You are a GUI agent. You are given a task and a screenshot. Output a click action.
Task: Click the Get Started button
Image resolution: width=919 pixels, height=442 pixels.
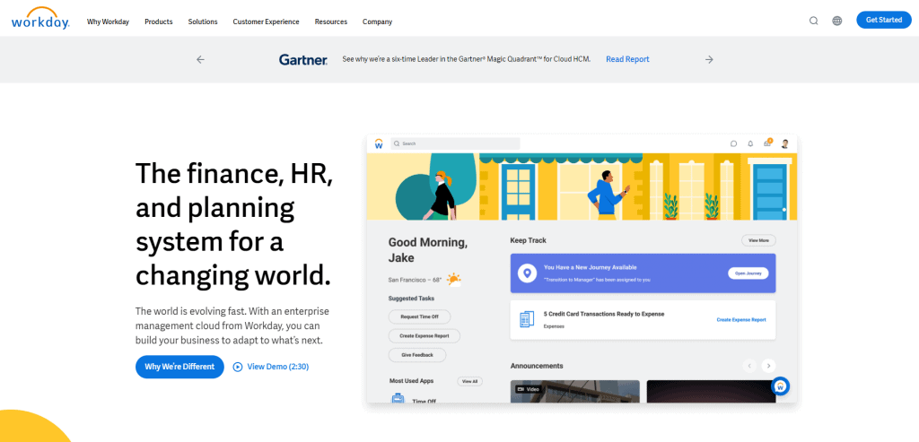(884, 20)
